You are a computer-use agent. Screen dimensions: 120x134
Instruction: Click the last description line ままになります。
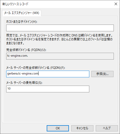click(x=15, y=43)
